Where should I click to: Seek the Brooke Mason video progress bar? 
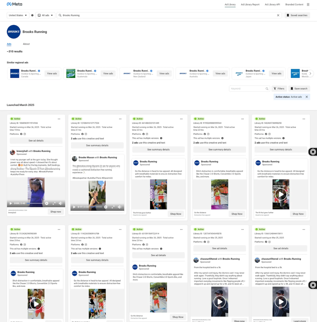tap(96, 207)
